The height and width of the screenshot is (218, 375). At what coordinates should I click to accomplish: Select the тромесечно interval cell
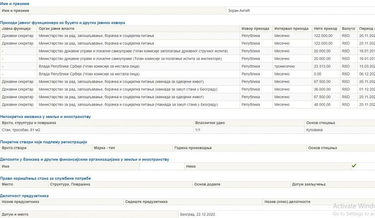pyautogui.click(x=285, y=67)
